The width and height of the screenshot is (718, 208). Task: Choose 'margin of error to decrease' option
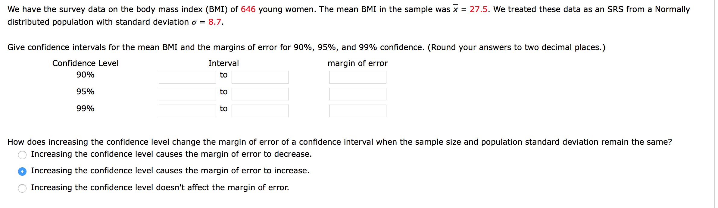click(x=22, y=155)
